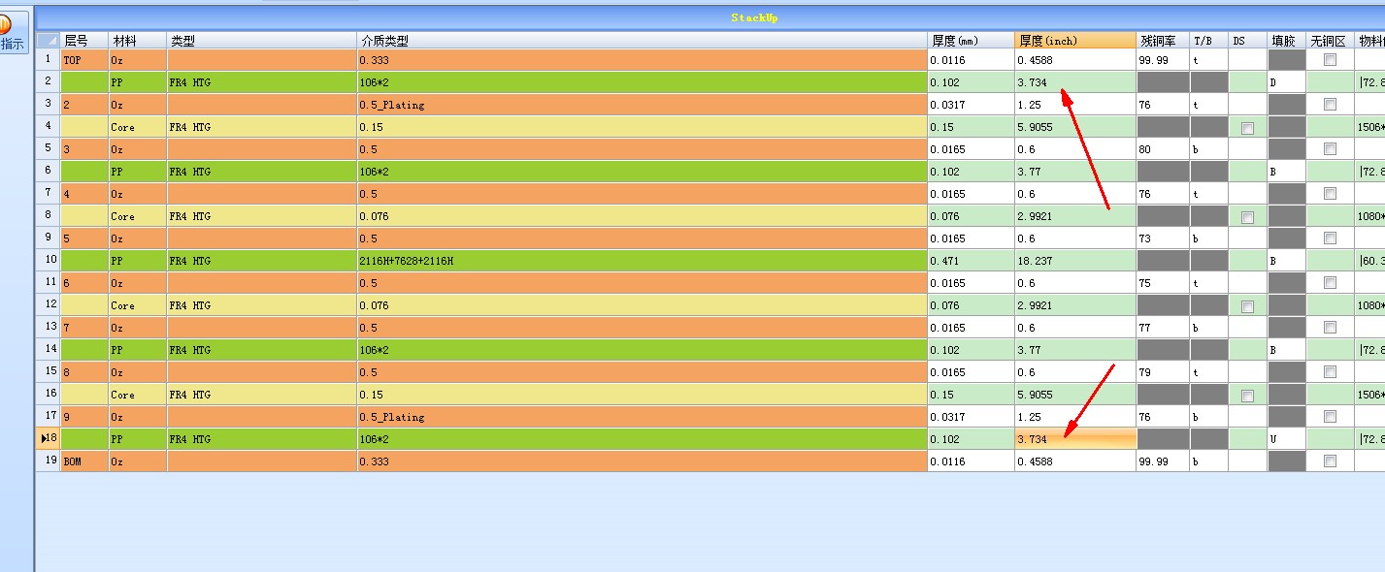Select the 2116H+7628+2116H dielectric cell
This screenshot has width=1385, height=572.
pyautogui.click(x=643, y=261)
